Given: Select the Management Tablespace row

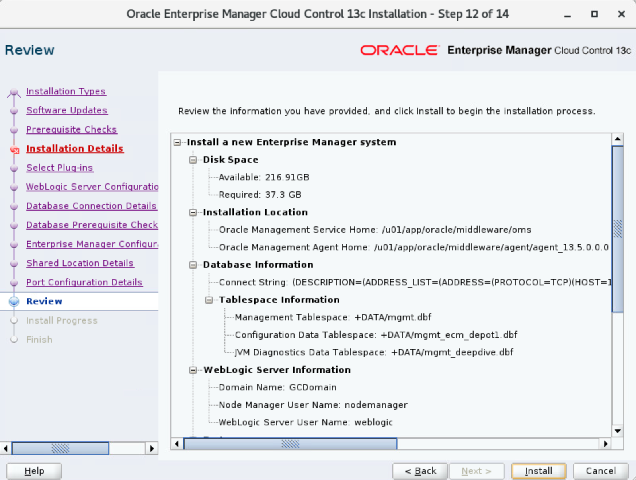Looking at the screenshot, I should coord(333,318).
